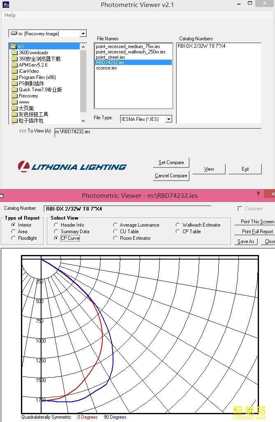Click the drive icon in drive selector
Screen dimensions: 275x422
[x=14, y=33]
